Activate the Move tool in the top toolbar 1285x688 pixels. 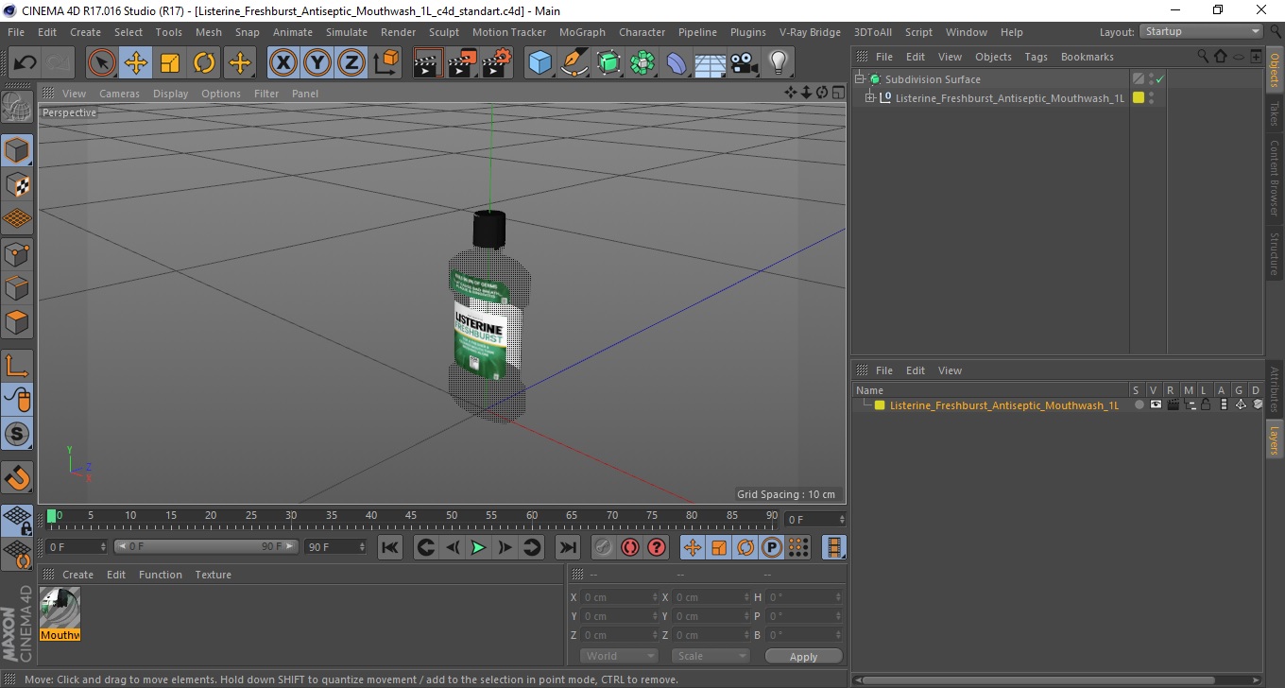136,63
